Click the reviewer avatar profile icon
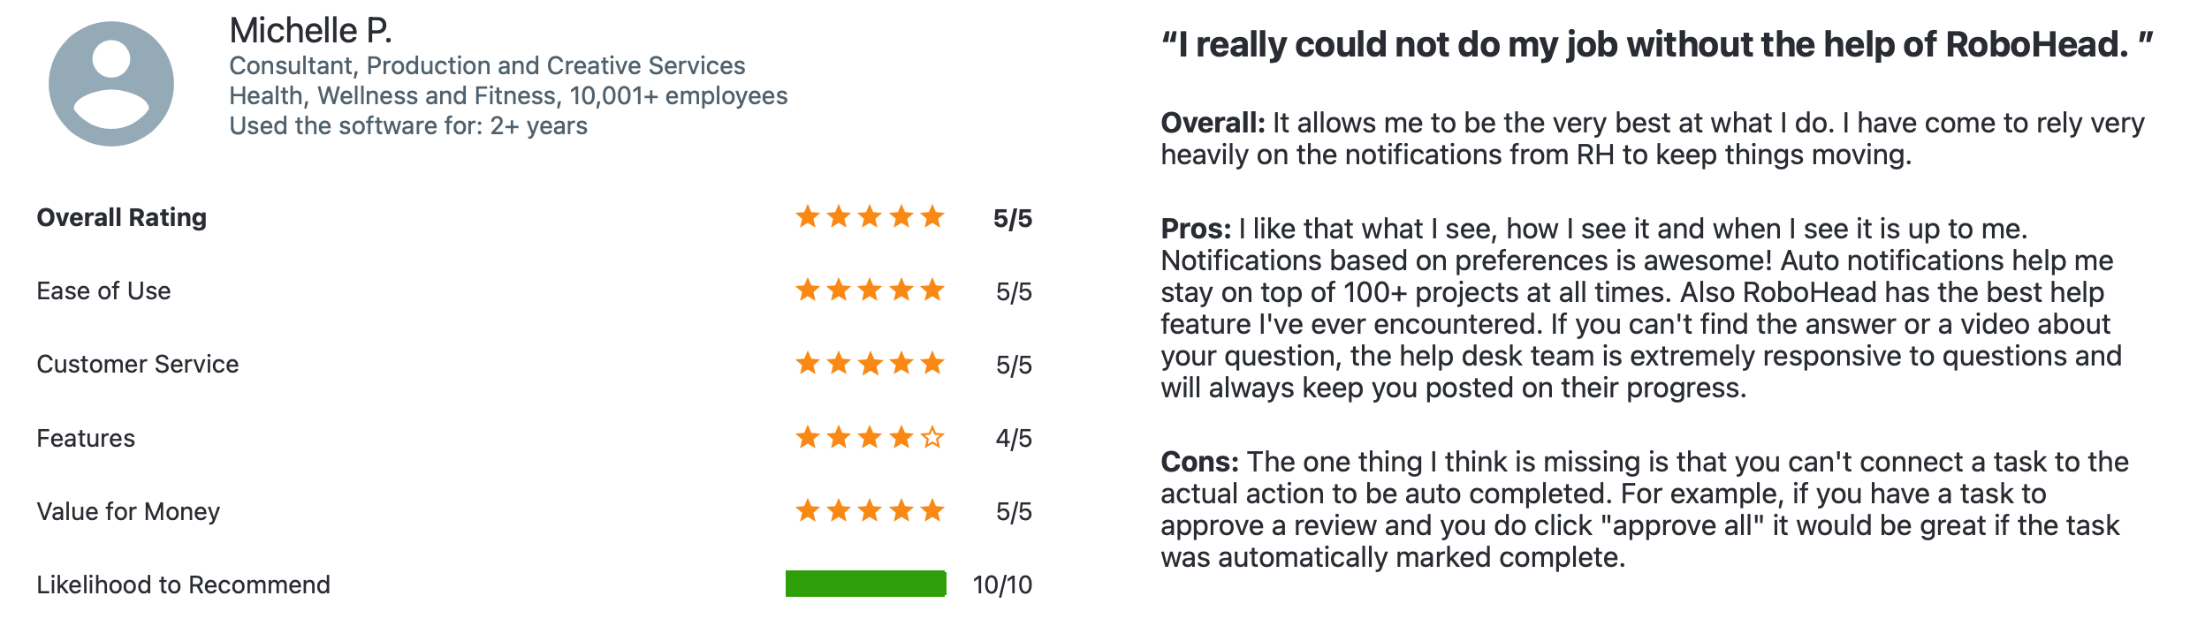Viewport: 2190px width, 641px height. click(x=111, y=85)
